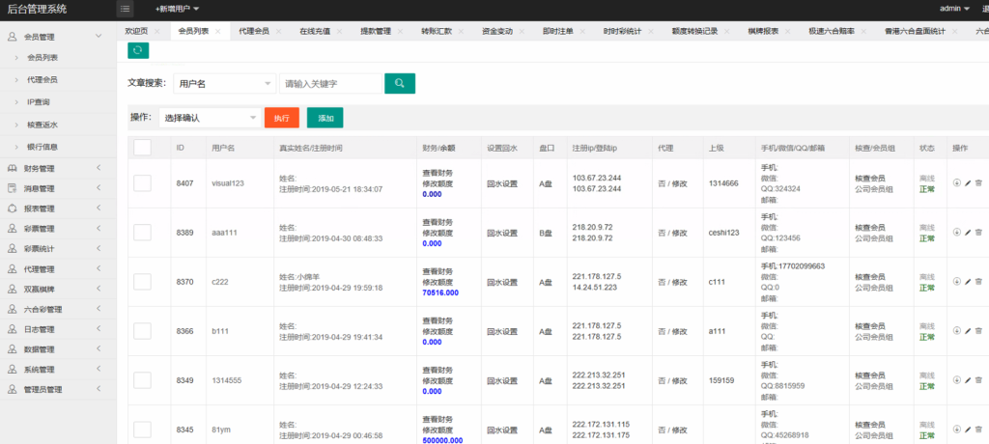
Task: Click the delete trash icon for aaa111
Action: (x=978, y=232)
